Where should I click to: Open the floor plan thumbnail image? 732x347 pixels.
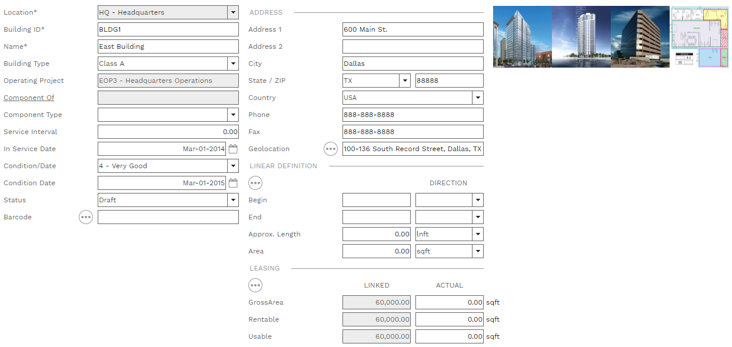click(700, 36)
